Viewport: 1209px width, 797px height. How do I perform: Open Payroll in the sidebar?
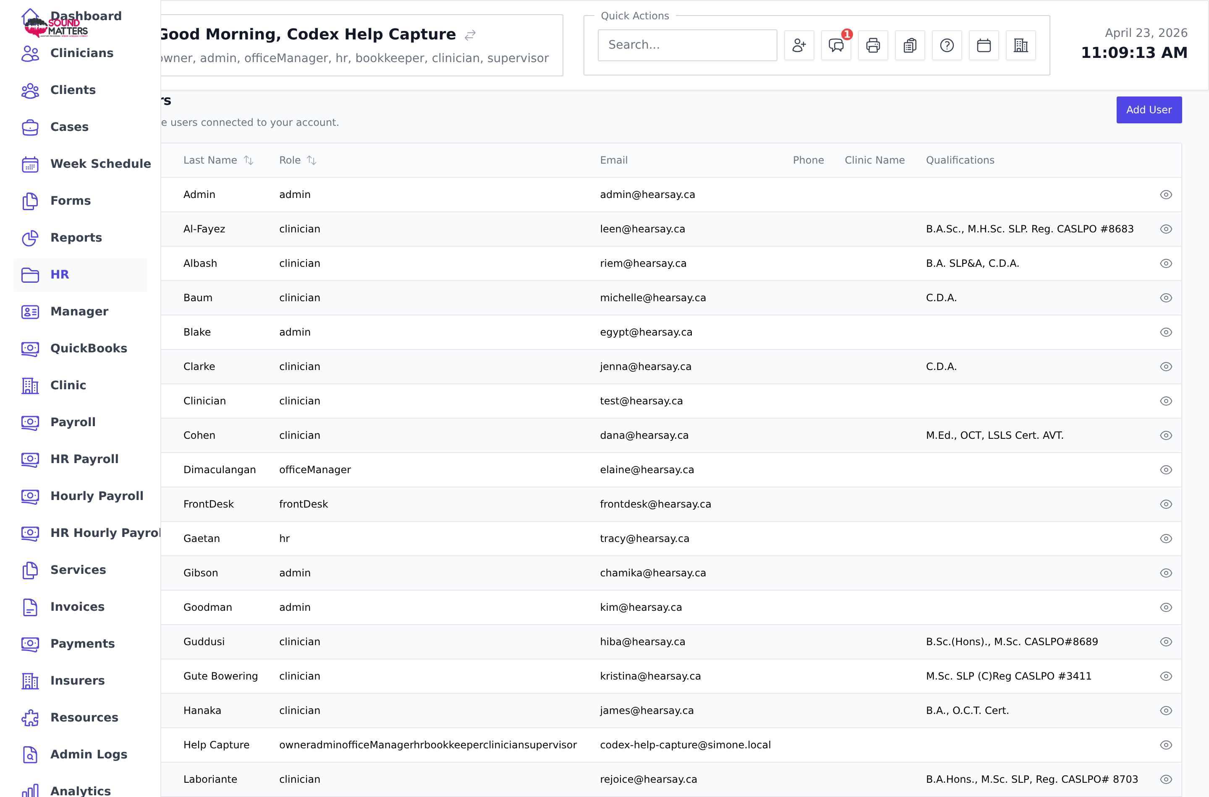(x=73, y=422)
